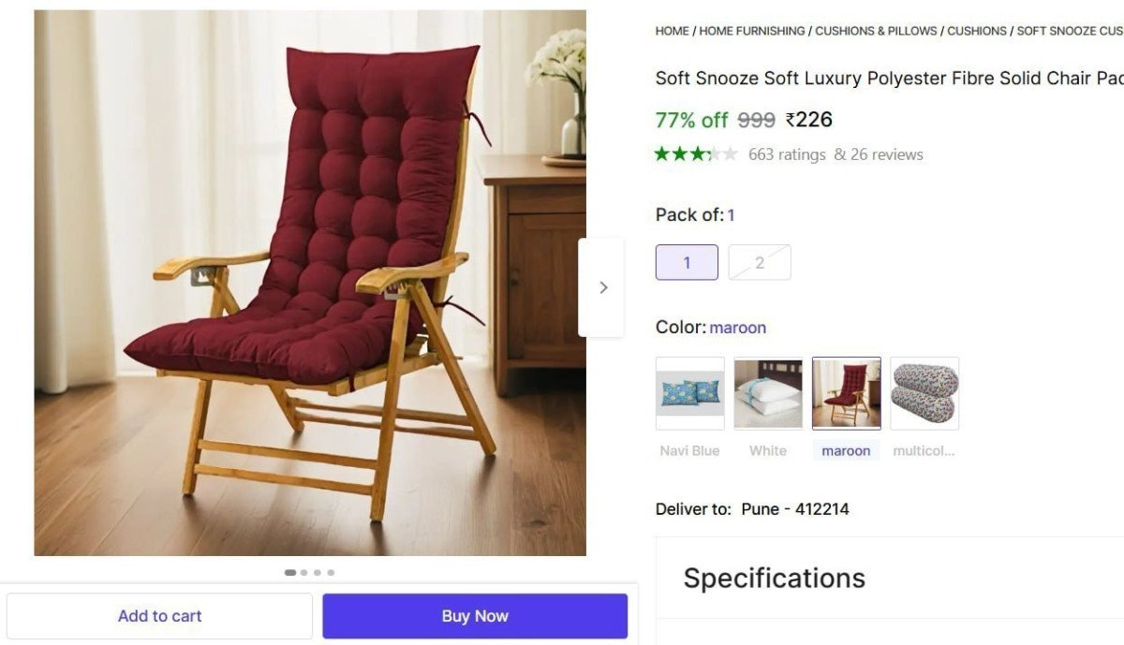Change delivery pincode Pune - 412214
Image resolution: width=1124 pixels, height=645 pixels.
pos(795,509)
